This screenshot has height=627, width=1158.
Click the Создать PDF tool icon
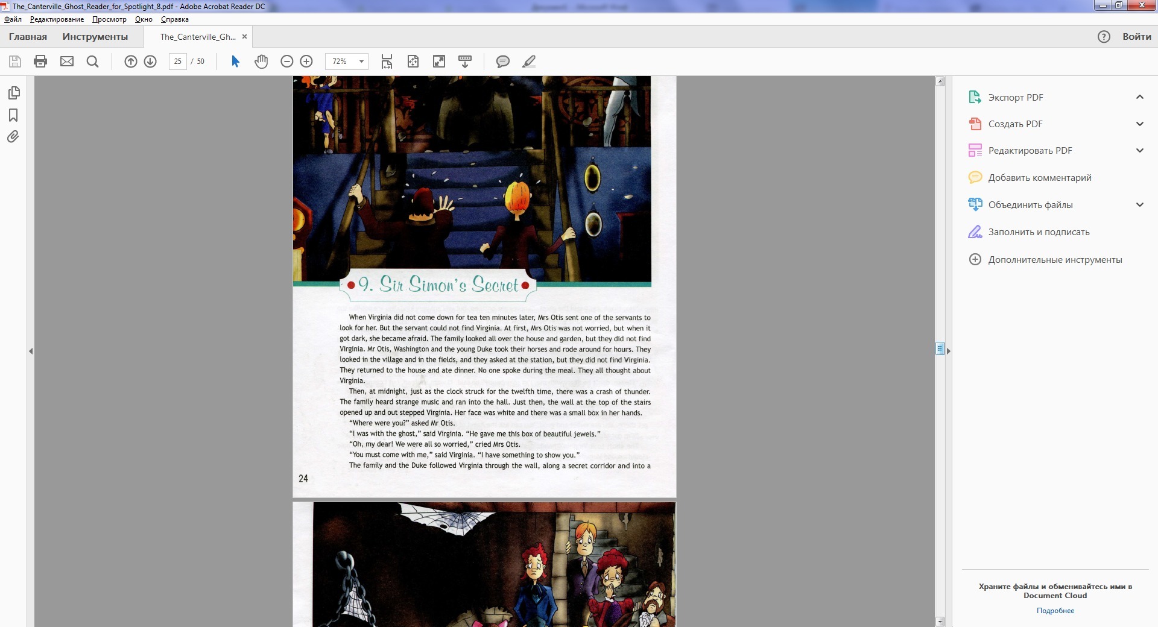click(975, 124)
